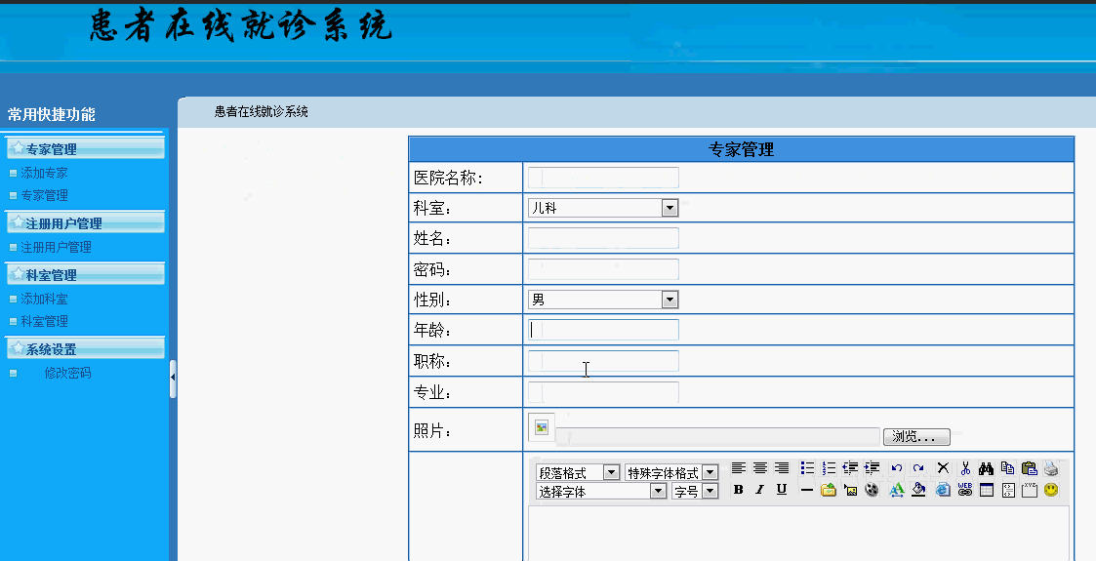Toggle italic formatting
Image resolution: width=1096 pixels, height=561 pixels.
[760, 490]
